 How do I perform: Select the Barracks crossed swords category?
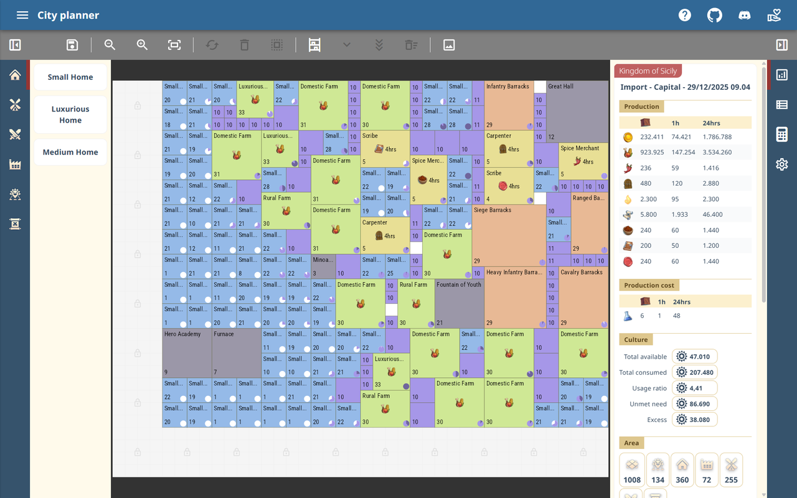[15, 134]
